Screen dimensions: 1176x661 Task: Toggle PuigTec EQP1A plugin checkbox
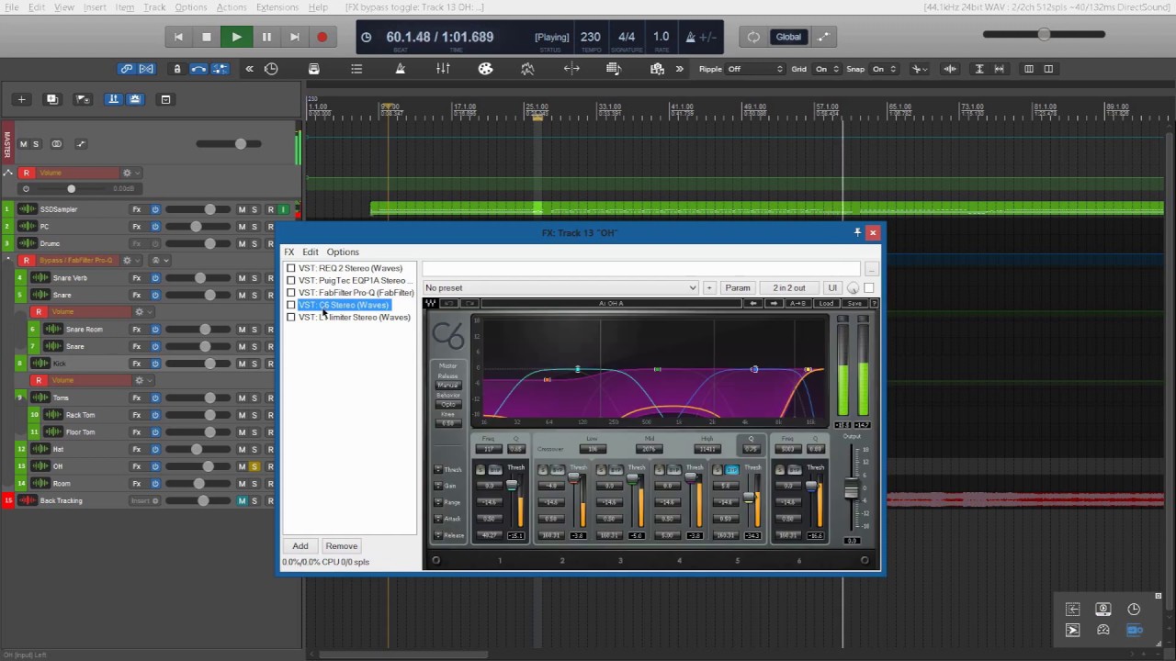coord(291,280)
